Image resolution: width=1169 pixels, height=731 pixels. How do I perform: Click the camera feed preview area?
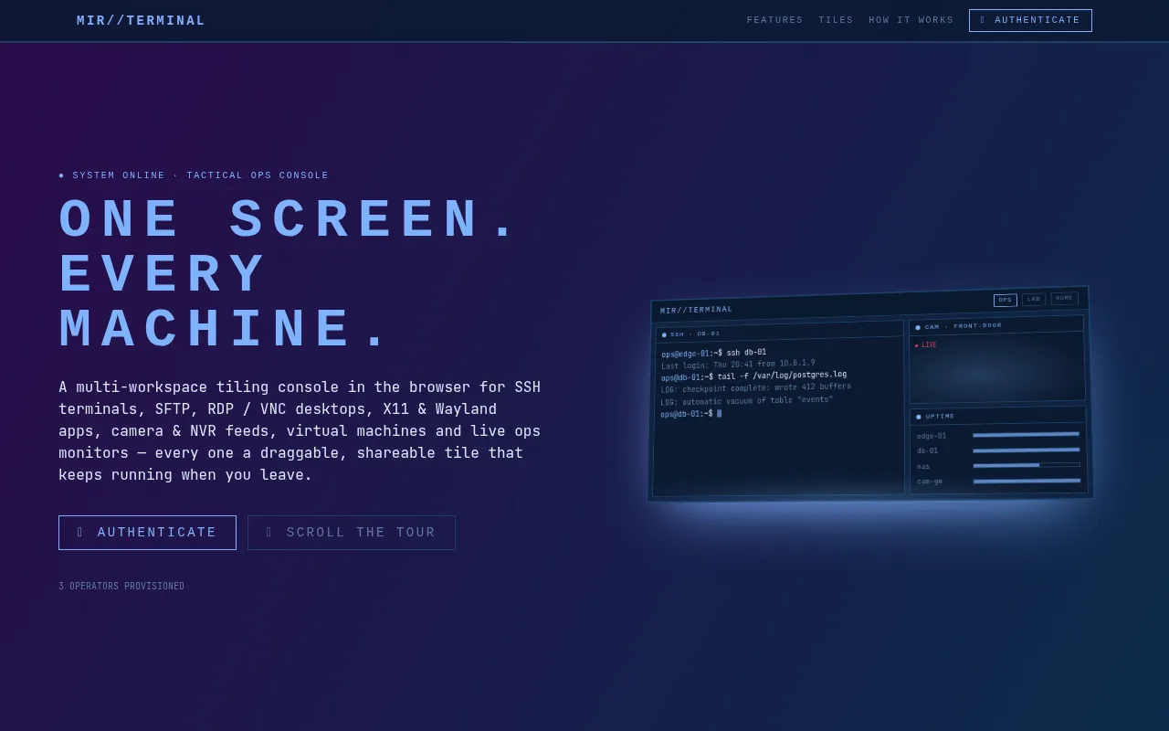(x=997, y=367)
